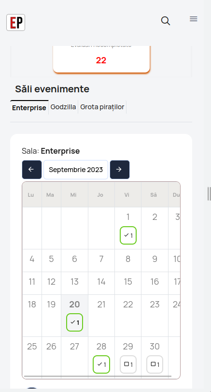
Task: Switch to the Grota piraților tab
Action: pos(102,107)
